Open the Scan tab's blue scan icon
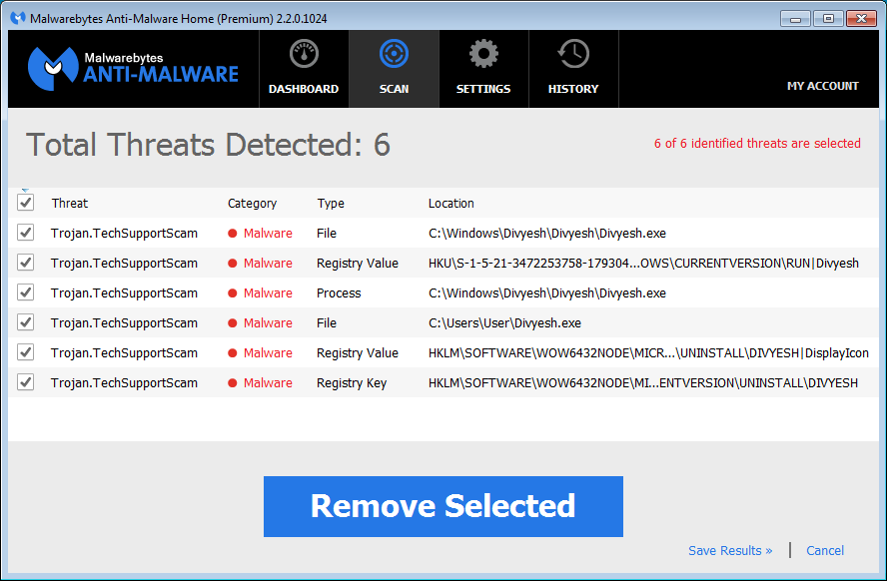 pyautogui.click(x=394, y=53)
